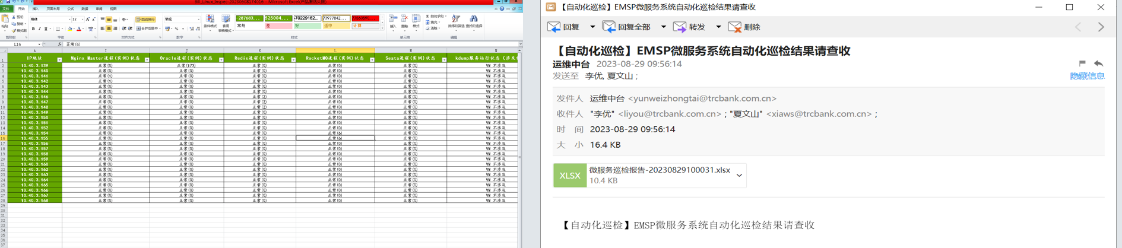Screen dimensions: 1122x248
Task: Click the formula bar in Excel
Action: (x=291, y=44)
